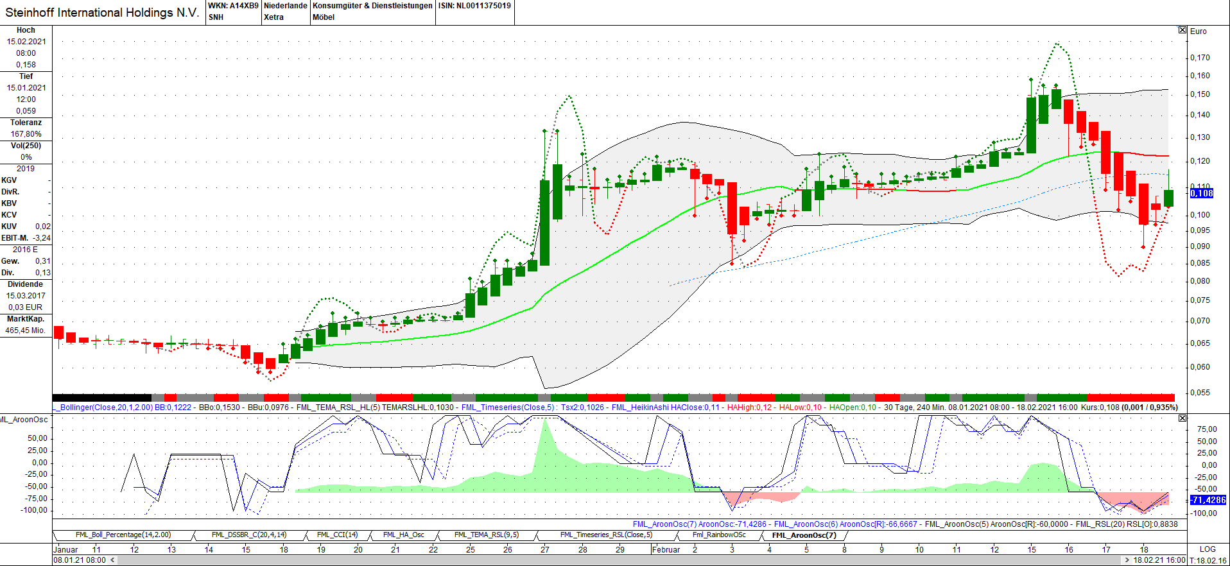Click the start timestamp 08.01.21 08:00
This screenshot has height=566, width=1230.
[80, 560]
